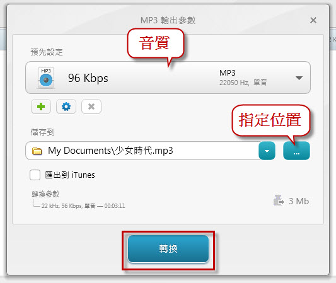Expand the save location history dropdown
The width and height of the screenshot is (336, 283).
(x=267, y=151)
